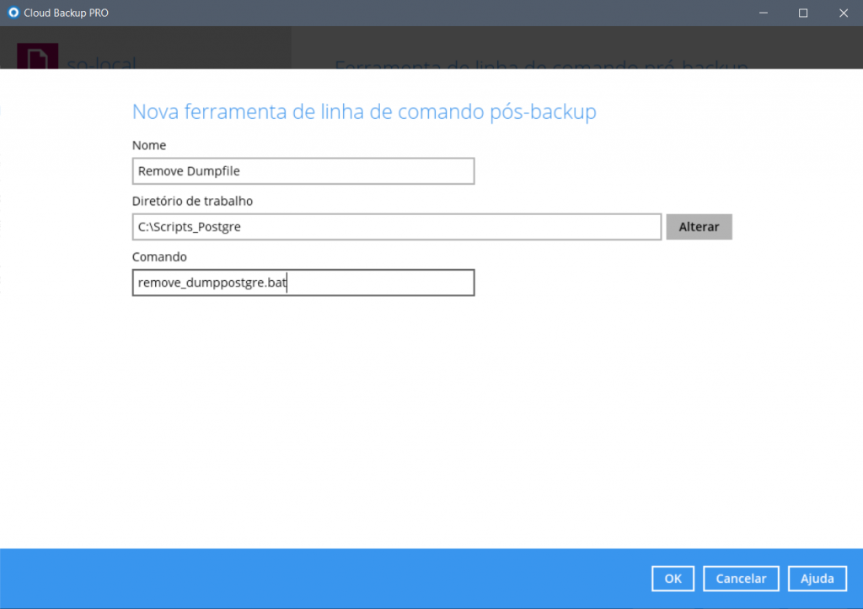This screenshot has height=609, width=863.
Task: Click the Diretório de trabalho path field
Action: 396,227
